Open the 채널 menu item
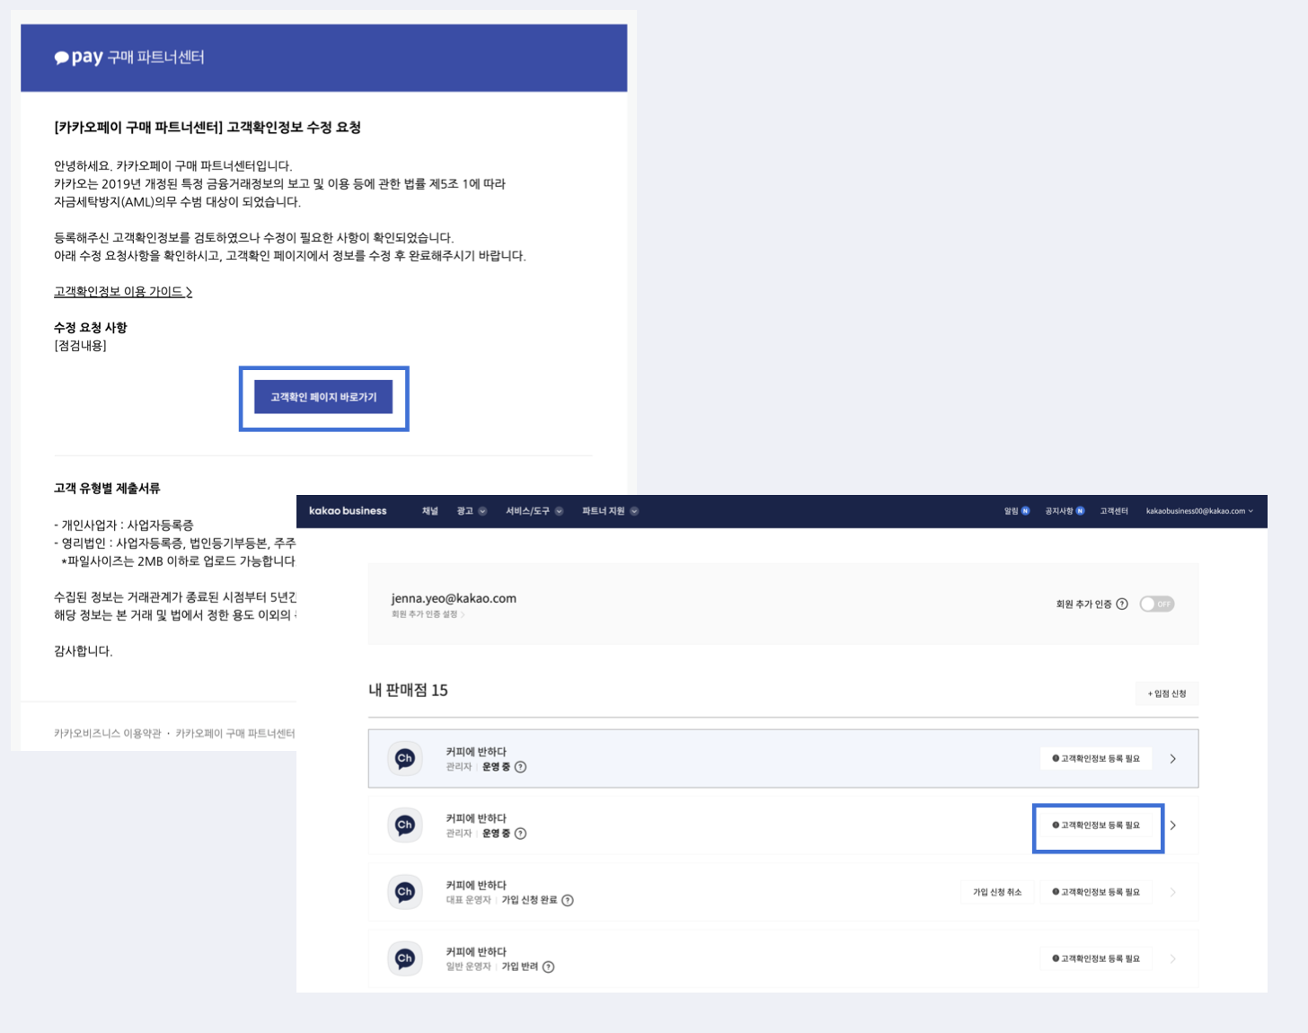The height and width of the screenshot is (1033, 1308). 430,511
